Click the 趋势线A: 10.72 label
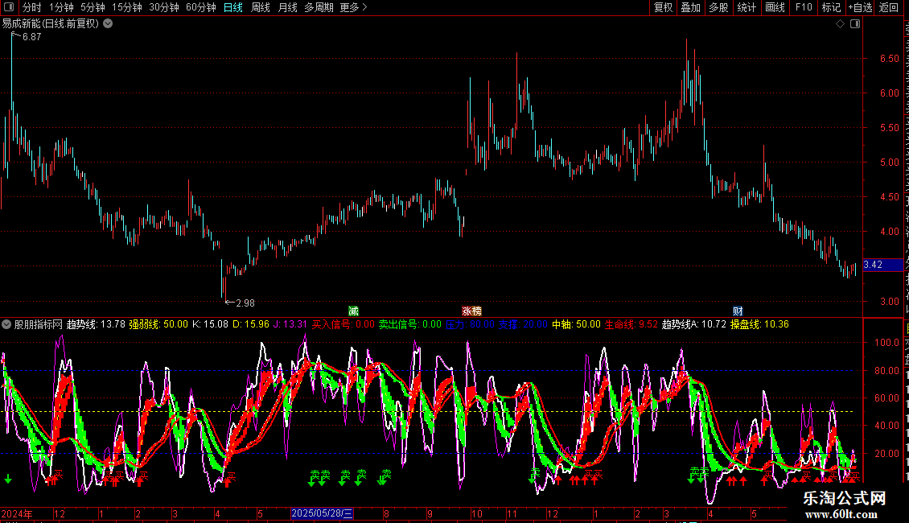The width and height of the screenshot is (909, 523). pyautogui.click(x=694, y=325)
